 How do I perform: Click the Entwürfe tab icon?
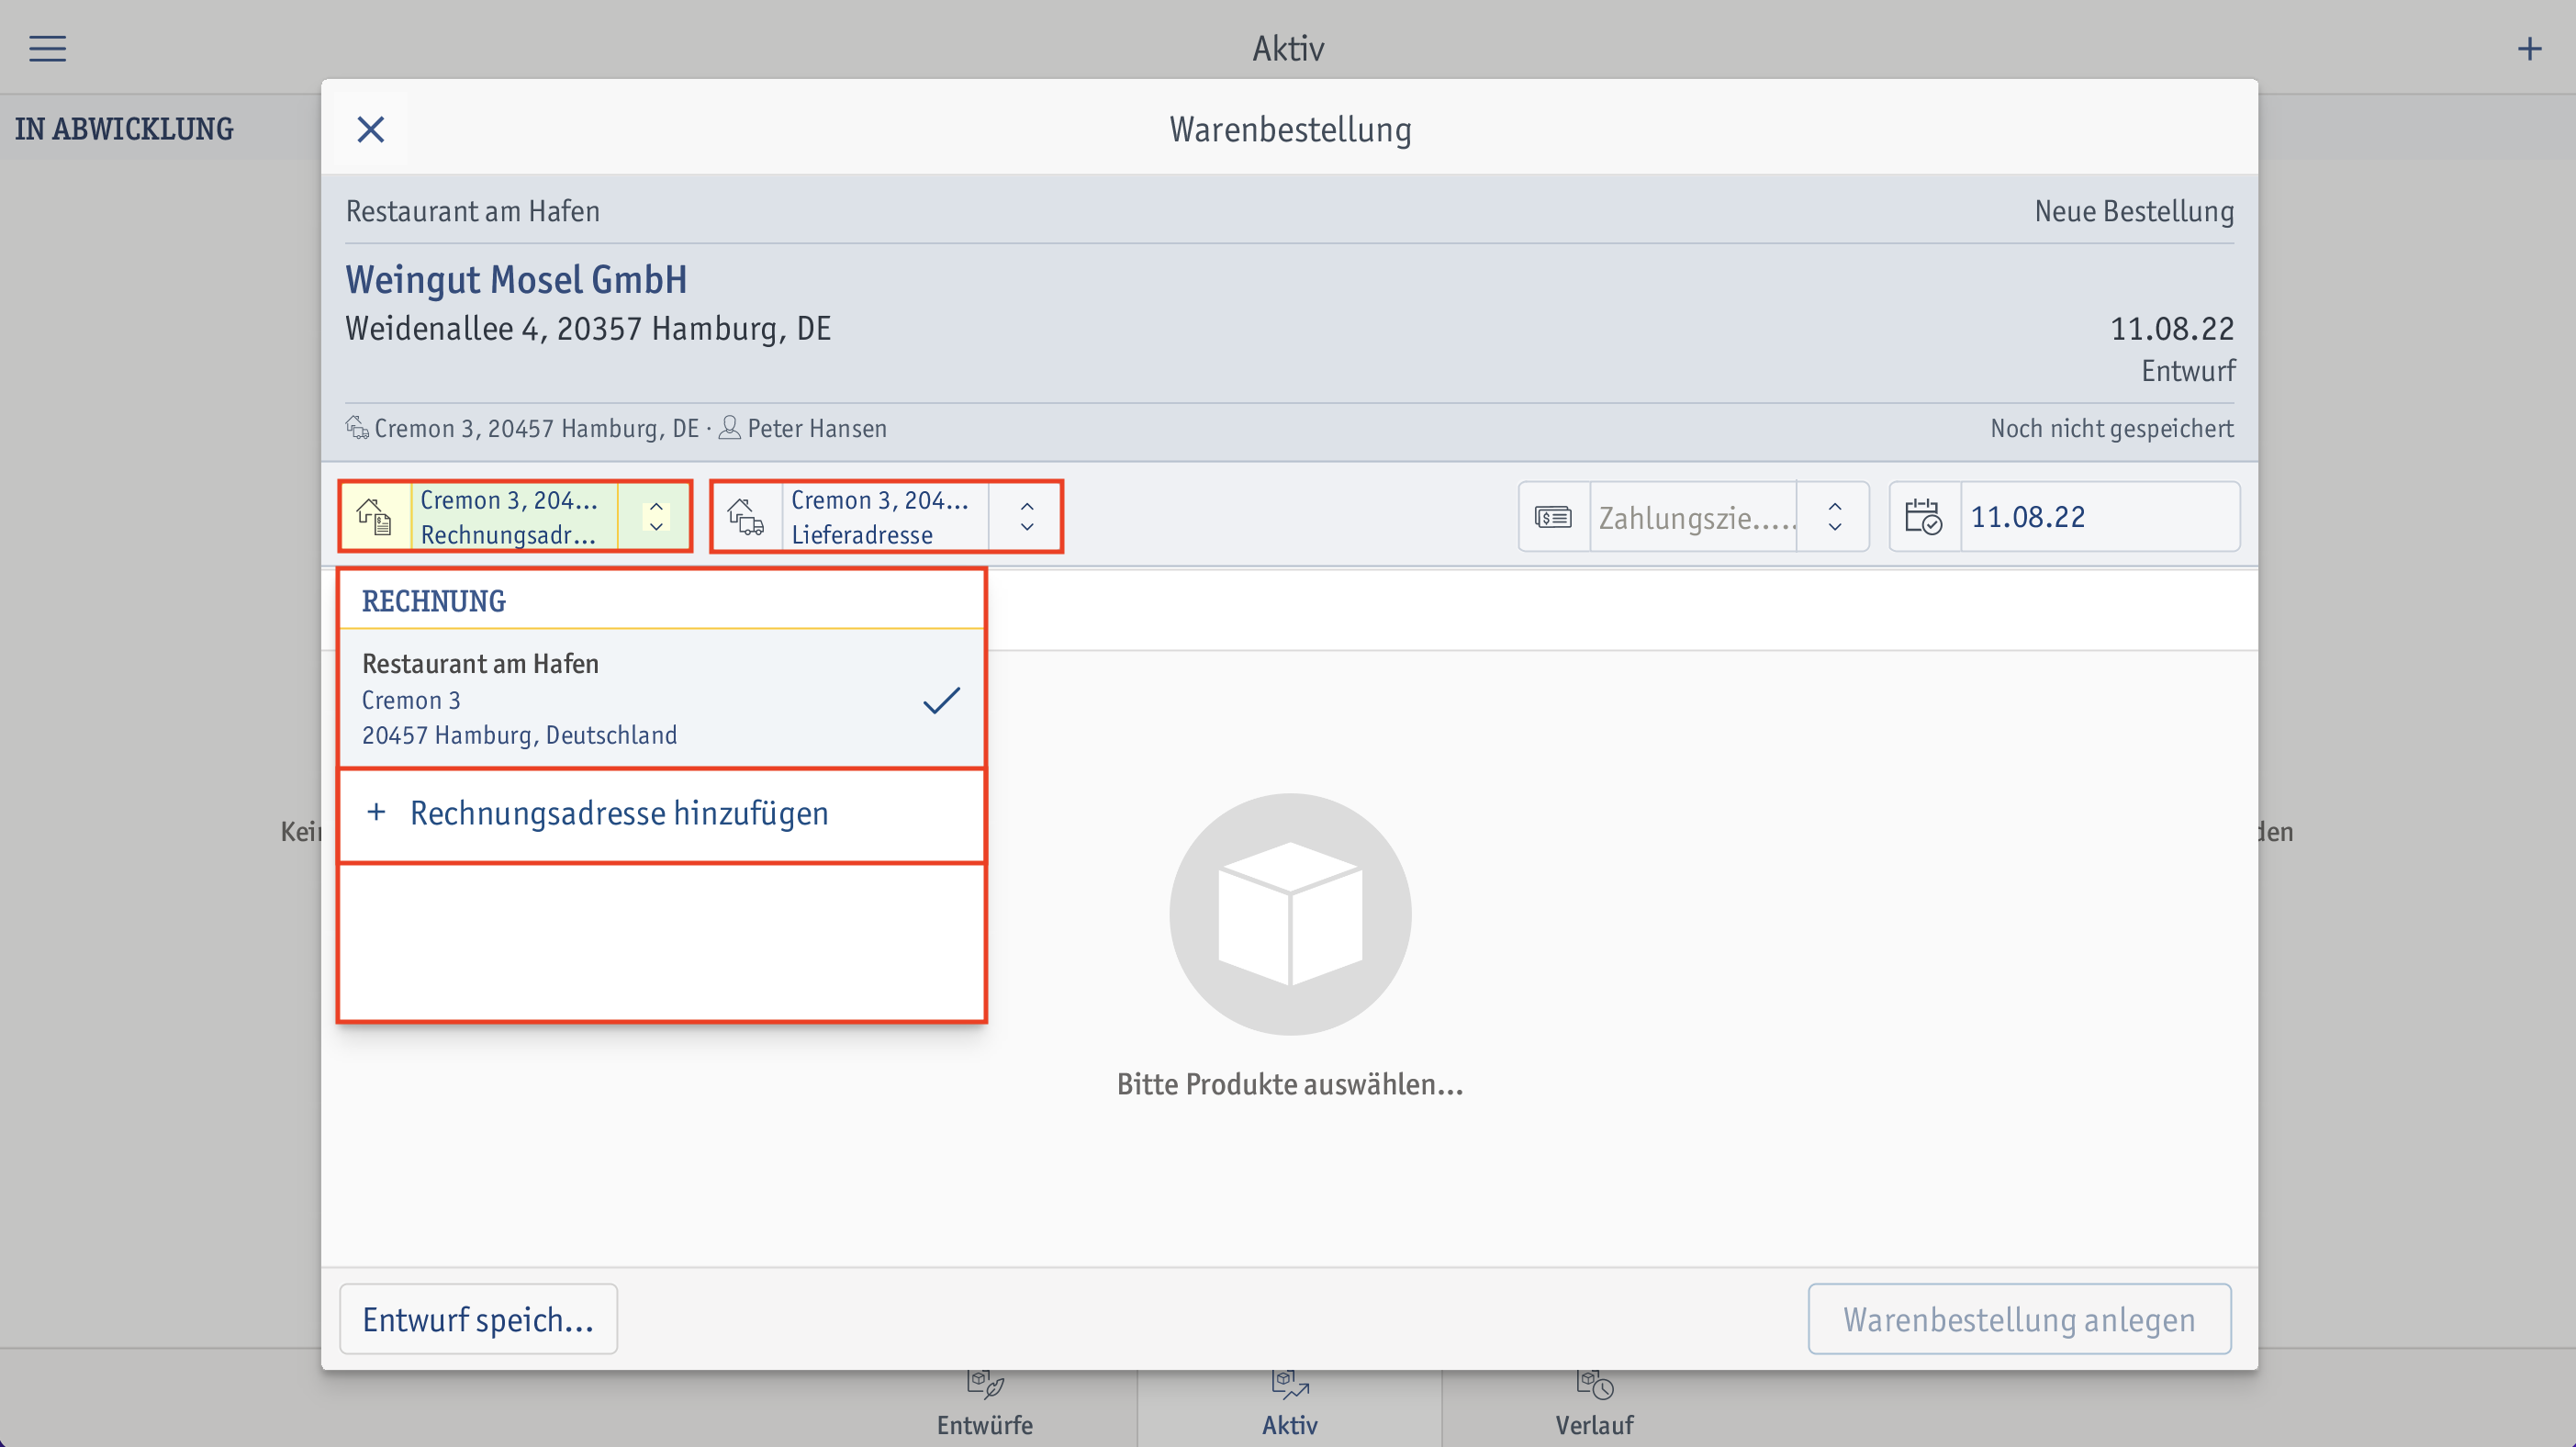tap(985, 1384)
